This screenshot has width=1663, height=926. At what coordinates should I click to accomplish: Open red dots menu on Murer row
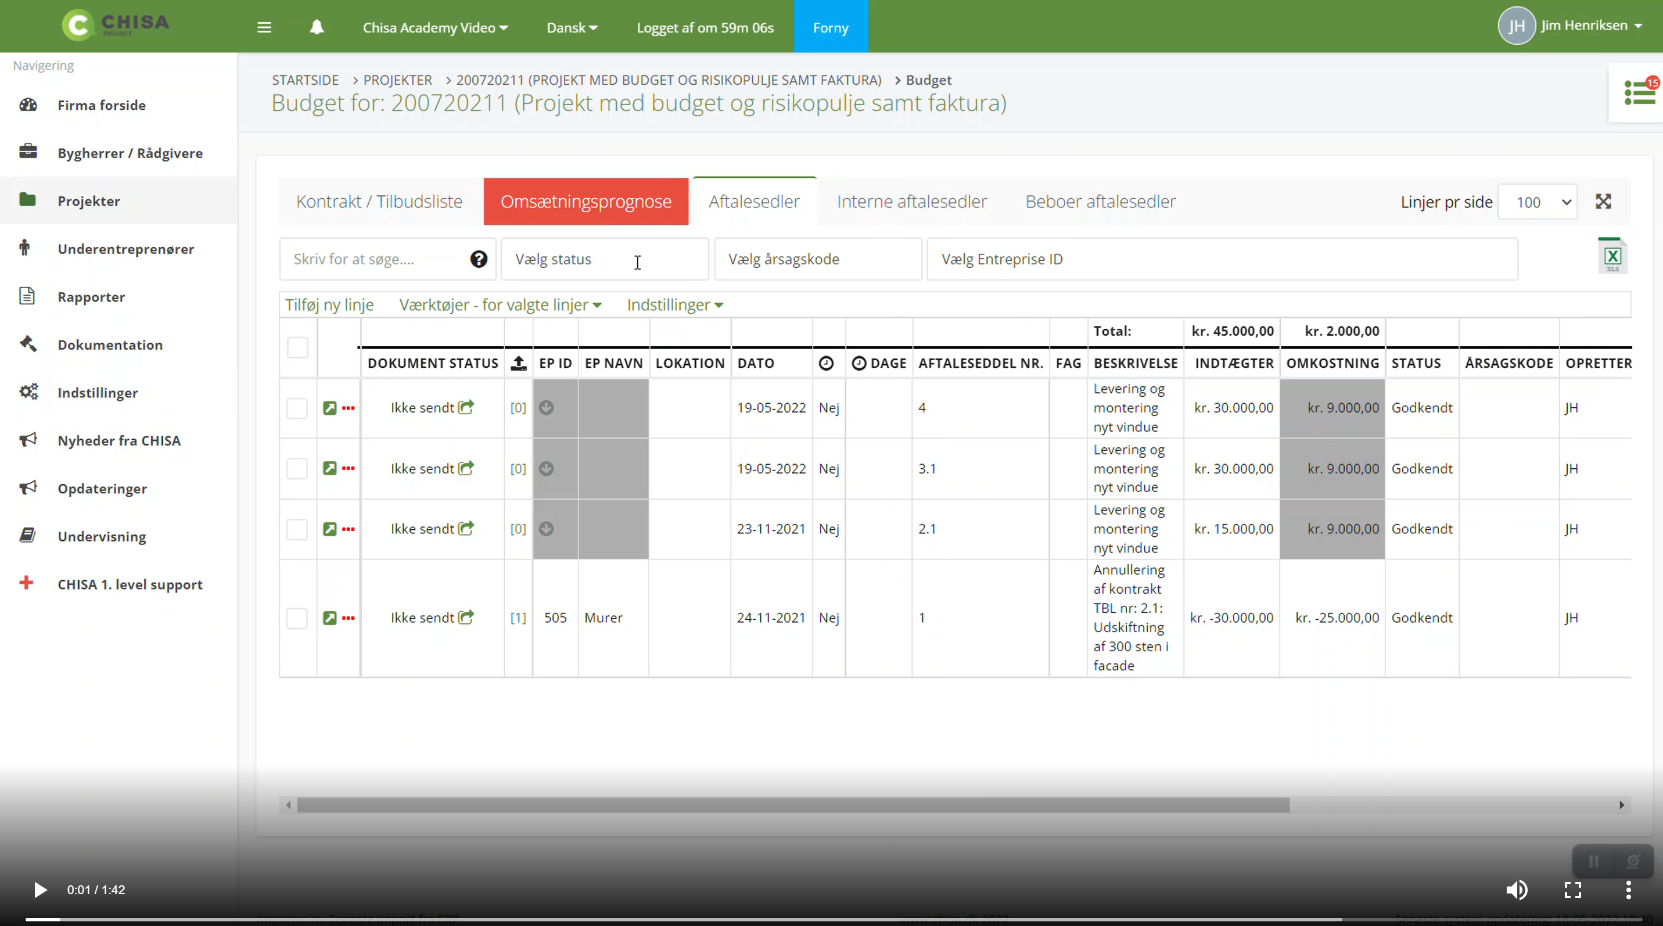pyautogui.click(x=349, y=618)
